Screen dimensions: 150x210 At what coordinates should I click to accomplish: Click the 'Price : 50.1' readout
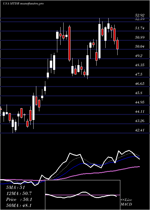pyautogui.click(x=19, y=200)
